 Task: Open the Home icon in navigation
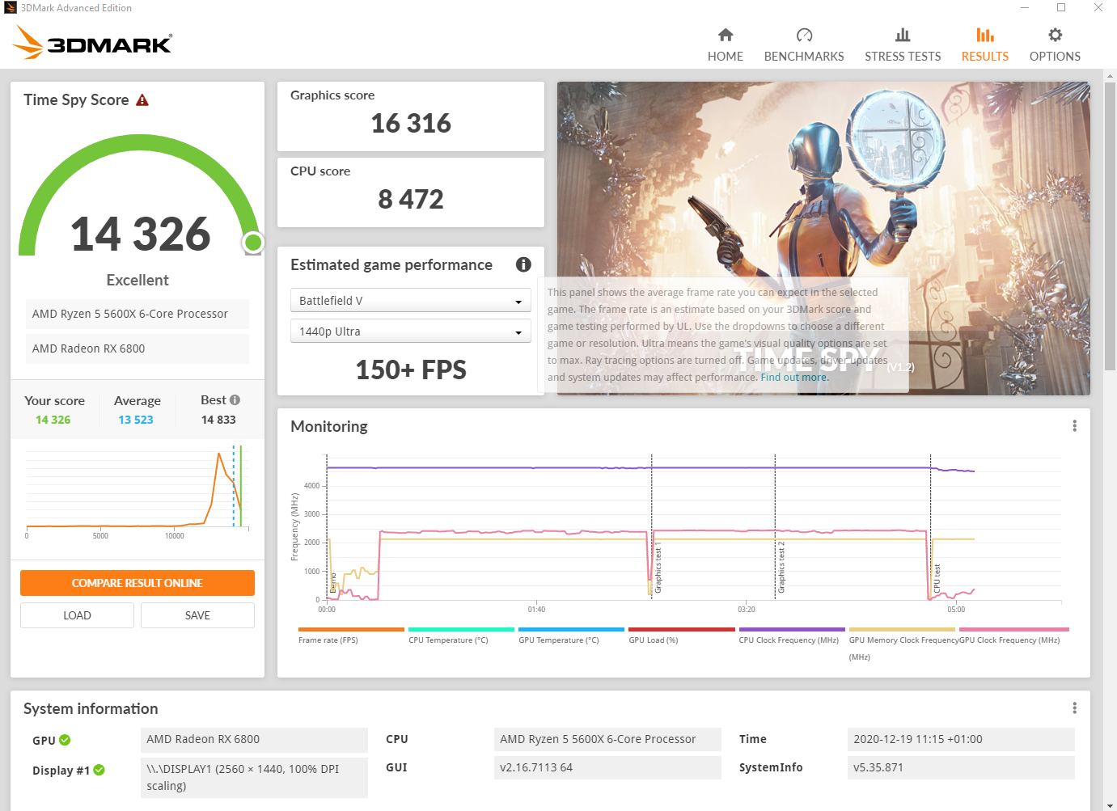(x=726, y=35)
